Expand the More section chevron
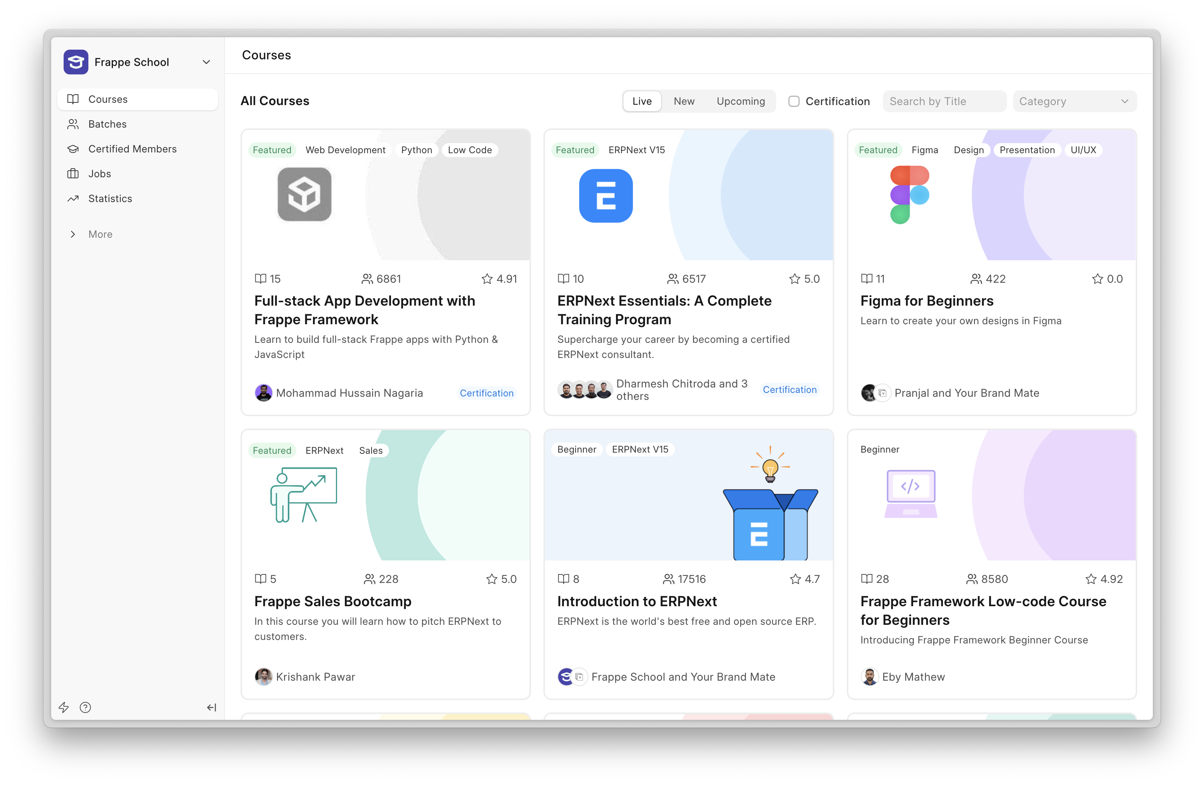 point(73,234)
